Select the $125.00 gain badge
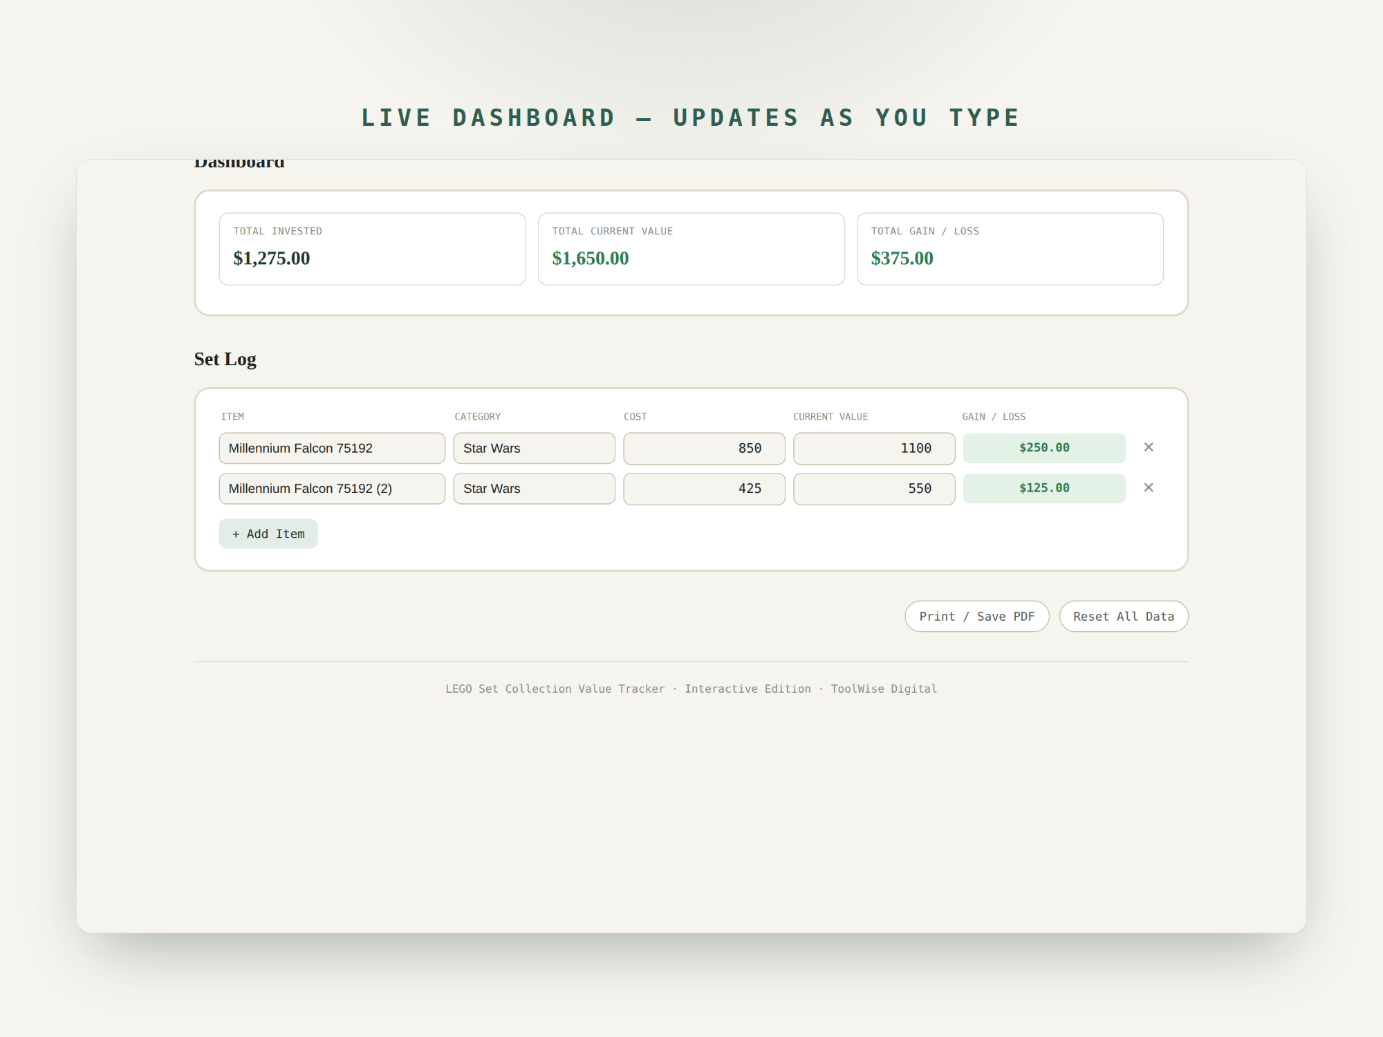The image size is (1383, 1037). pyautogui.click(x=1044, y=488)
